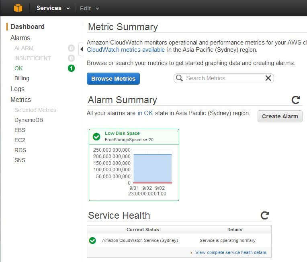Screen dimensions: 307x262
Task: Click the INSUFFICIENT count badge
Action: pos(71,58)
